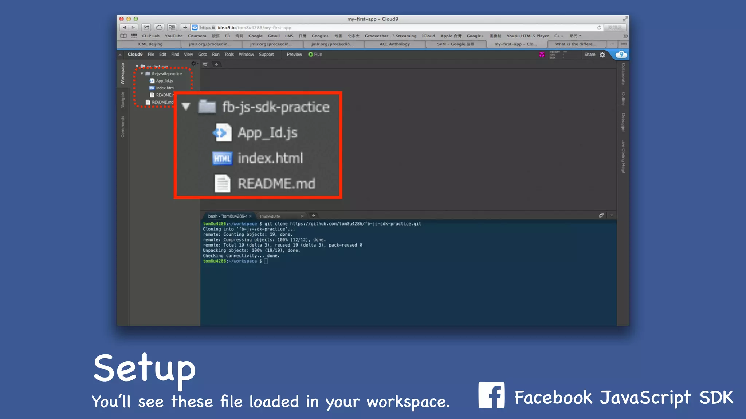
Task: Show all tabs overview button
Action: [x=624, y=44]
